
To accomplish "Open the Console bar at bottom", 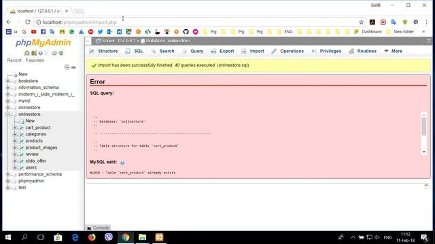I will [x=98, y=228].
